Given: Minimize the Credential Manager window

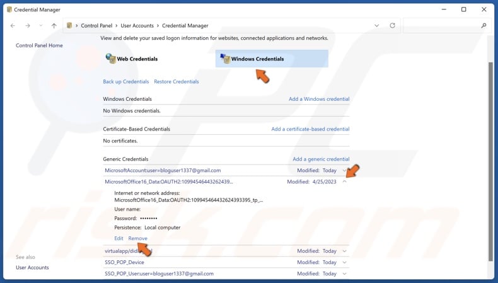Looking at the screenshot, I should pos(444,9).
